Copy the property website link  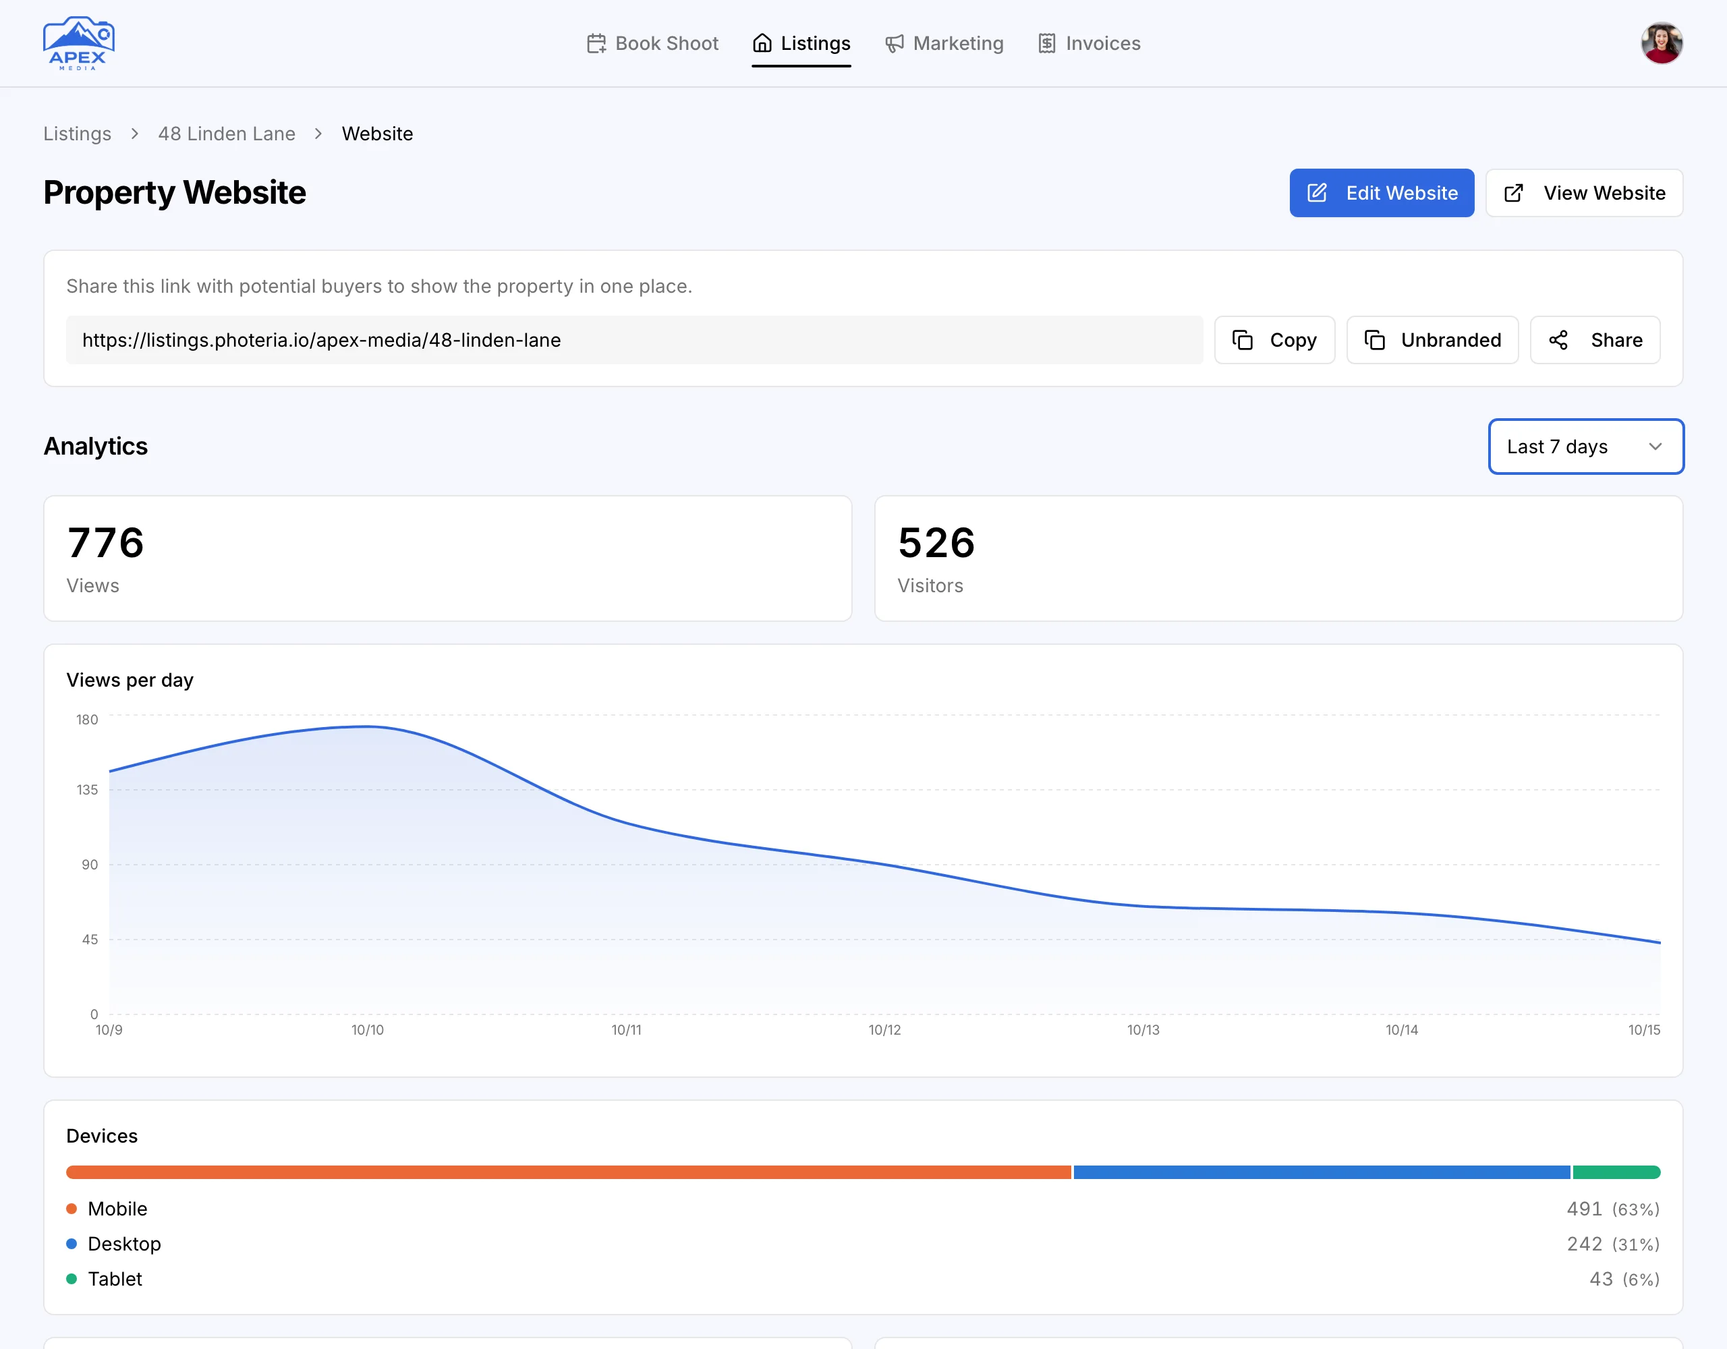(x=1274, y=340)
